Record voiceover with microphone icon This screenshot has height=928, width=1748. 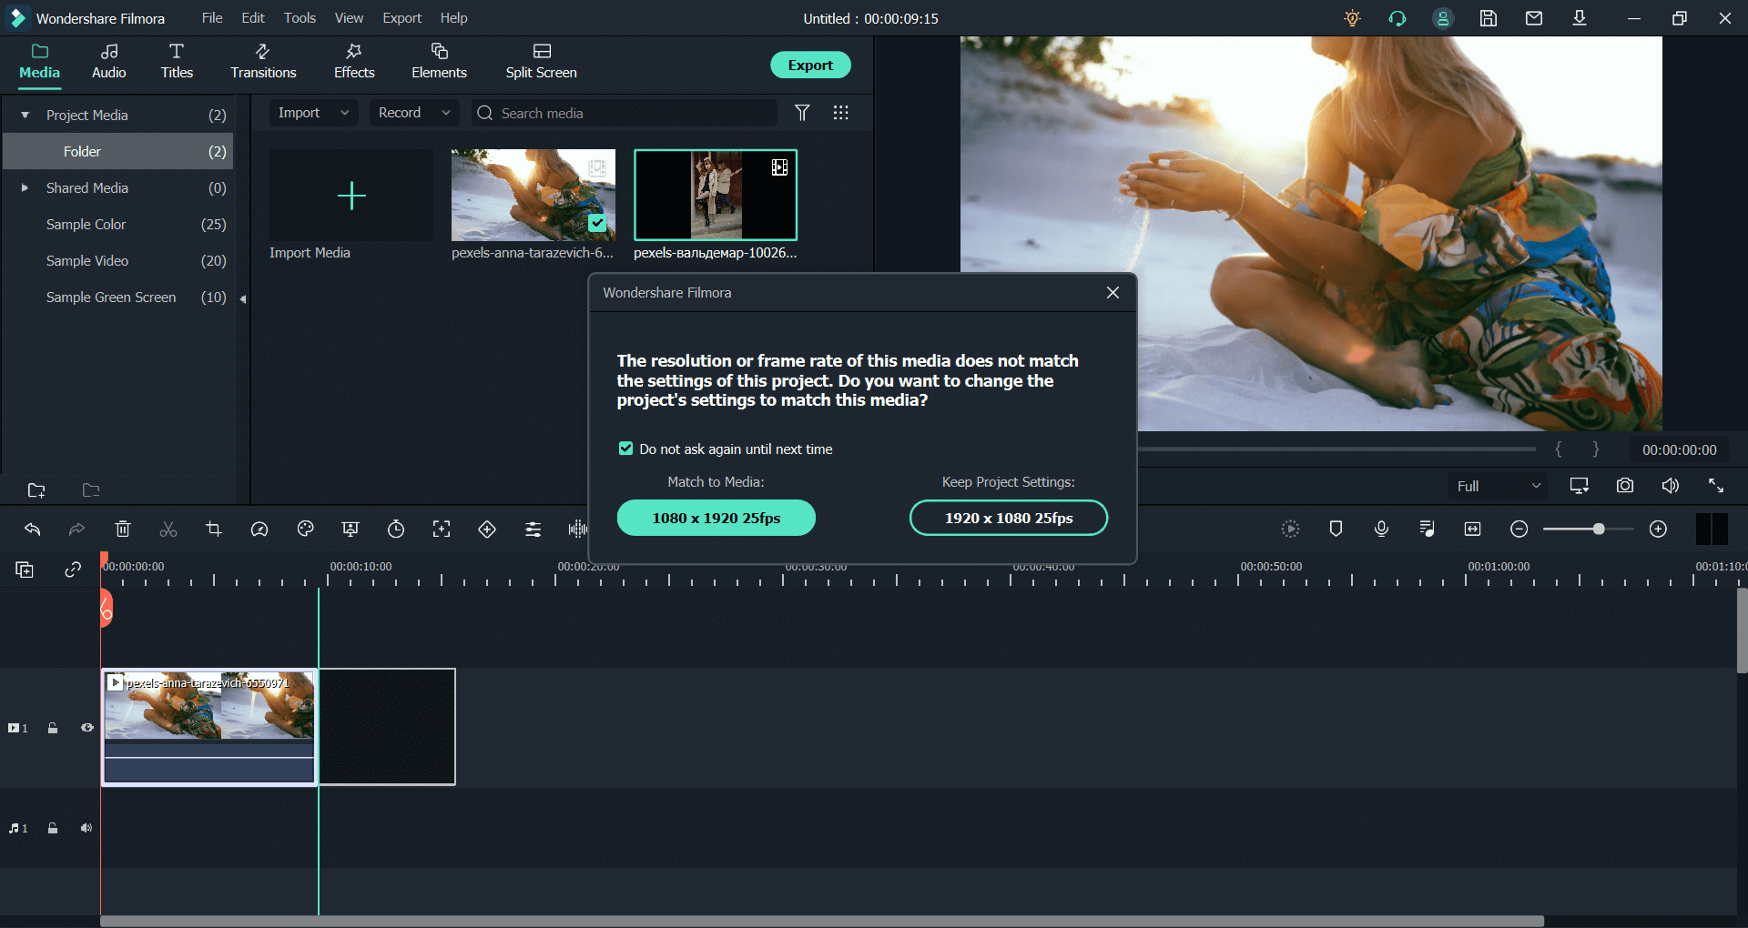click(1381, 529)
